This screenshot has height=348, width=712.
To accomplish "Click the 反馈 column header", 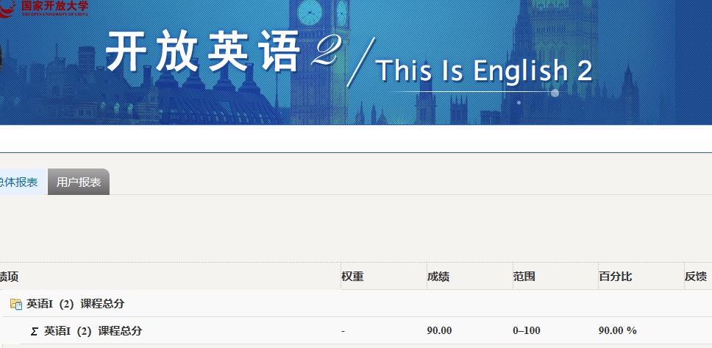I will click(x=696, y=276).
